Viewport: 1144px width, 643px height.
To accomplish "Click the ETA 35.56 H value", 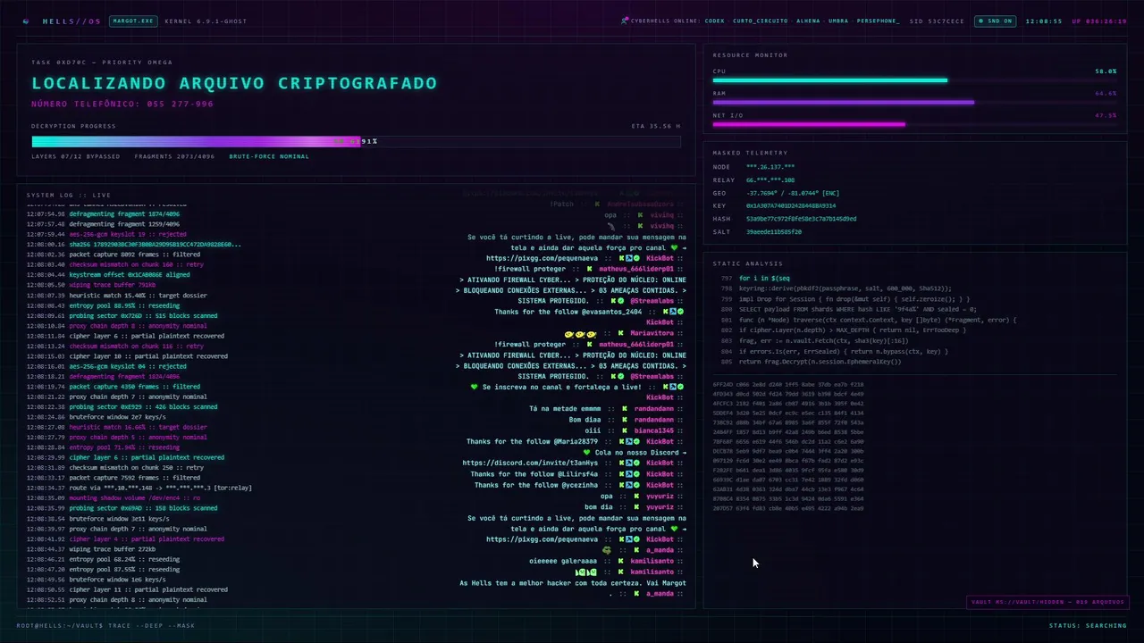I will point(655,126).
